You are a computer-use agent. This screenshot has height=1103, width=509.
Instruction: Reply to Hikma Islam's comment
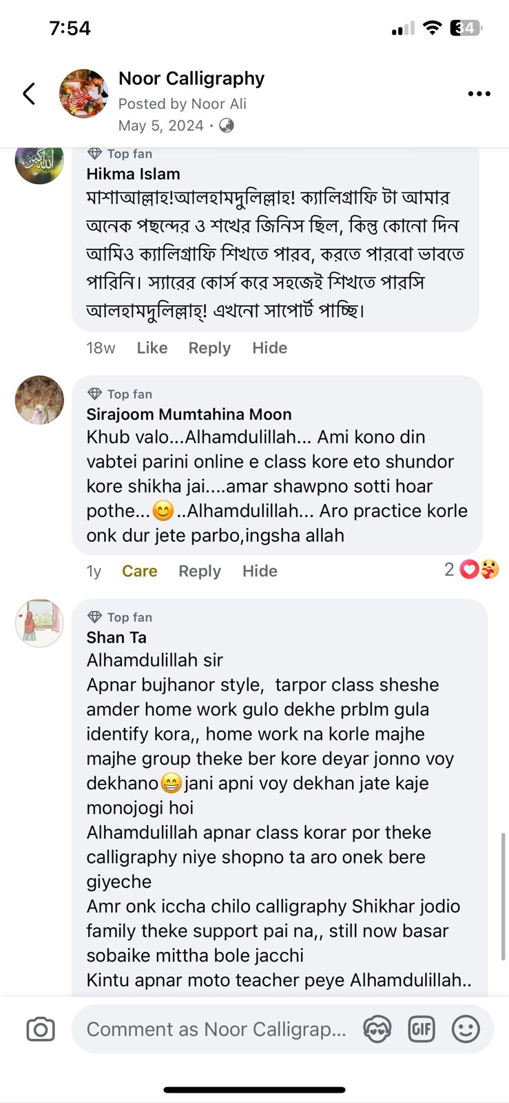209,348
